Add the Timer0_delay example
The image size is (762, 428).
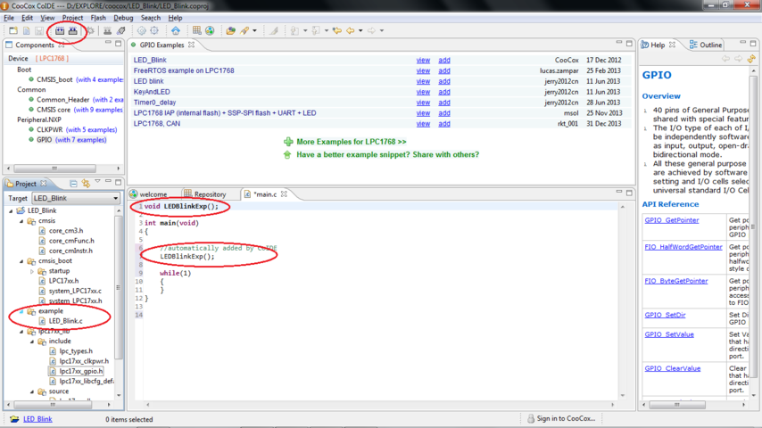click(x=444, y=103)
